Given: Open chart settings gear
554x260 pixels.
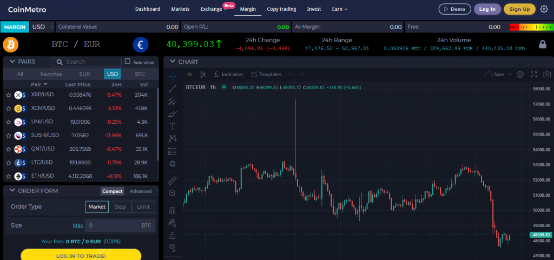Looking at the screenshot, I should pos(520,75).
